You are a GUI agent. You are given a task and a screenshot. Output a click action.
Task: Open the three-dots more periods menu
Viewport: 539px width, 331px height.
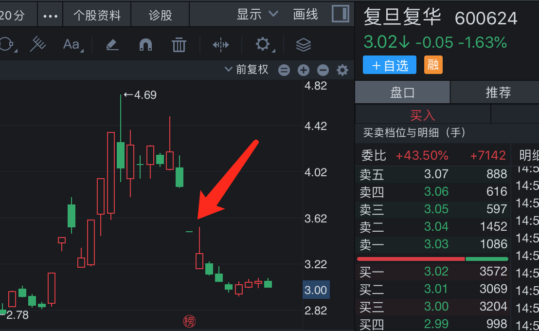coord(50,15)
